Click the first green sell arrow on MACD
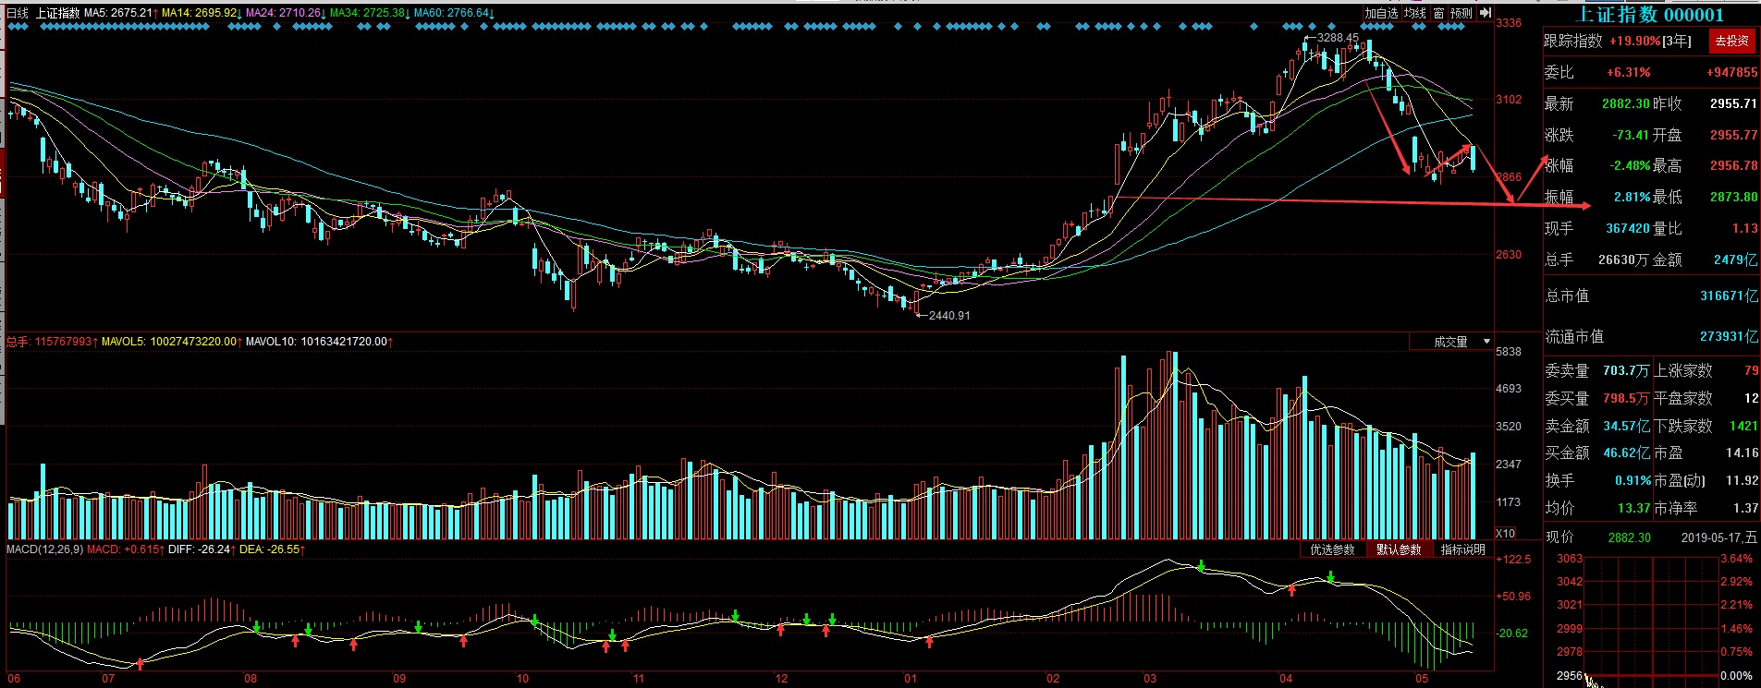This screenshot has width=1761, height=688. [x=257, y=627]
